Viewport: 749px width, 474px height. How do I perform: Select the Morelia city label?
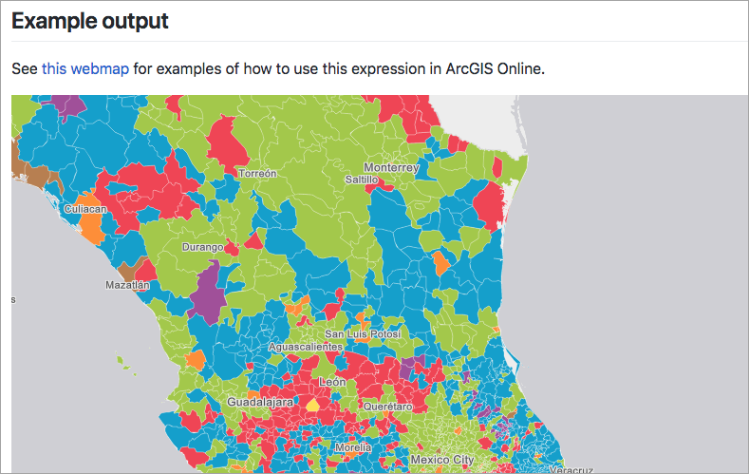(354, 446)
